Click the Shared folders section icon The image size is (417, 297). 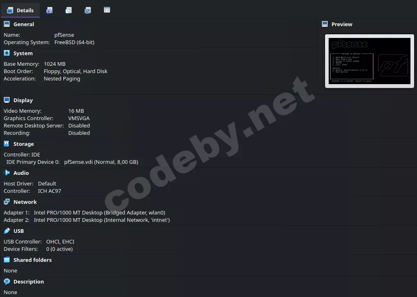(x=6, y=259)
